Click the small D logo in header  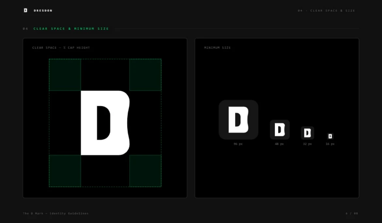tap(25, 10)
